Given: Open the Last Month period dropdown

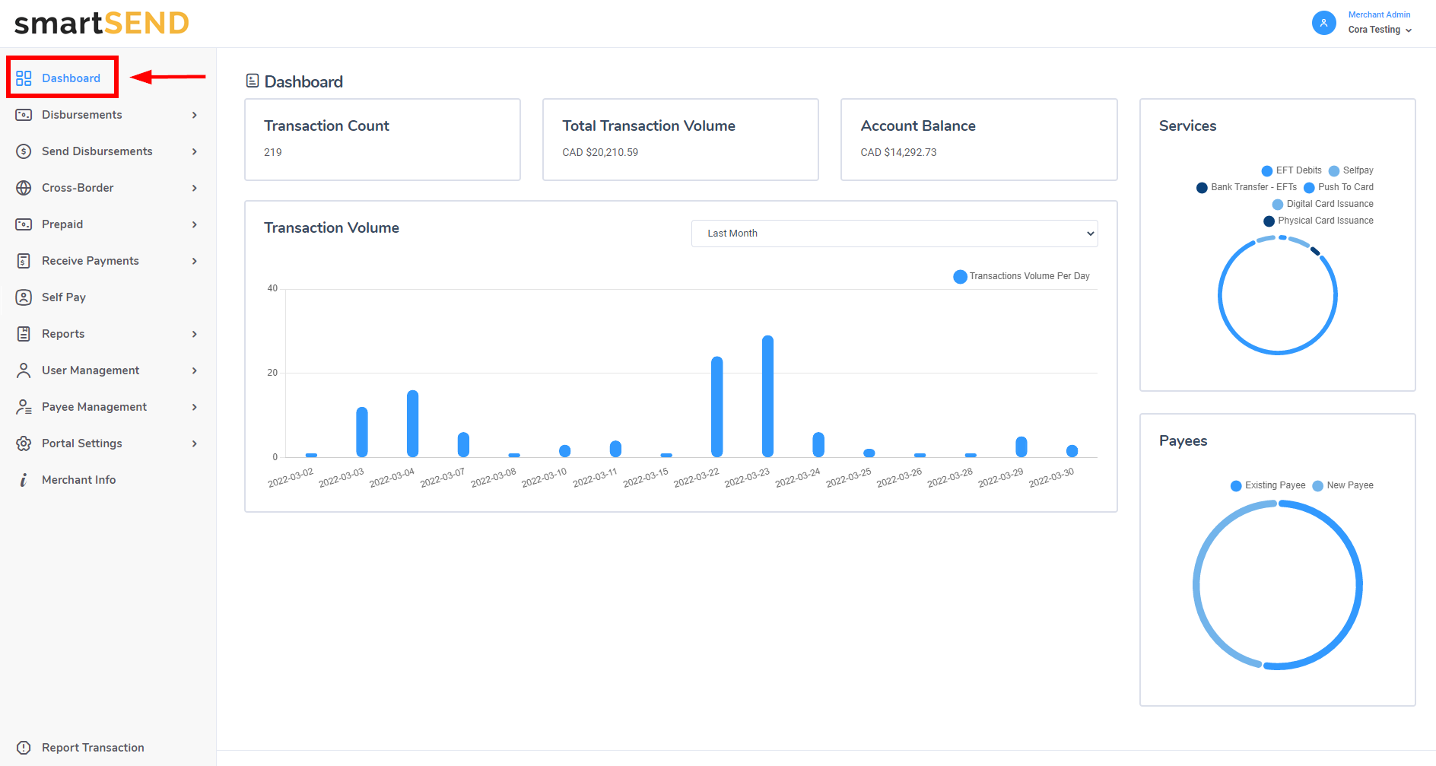Looking at the screenshot, I should click(x=894, y=234).
